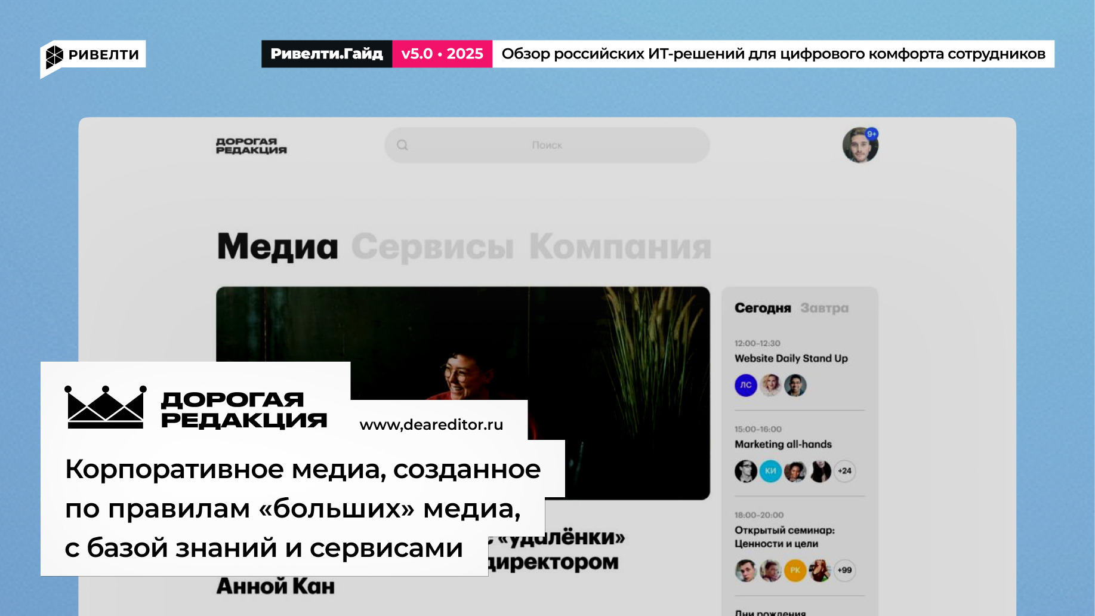
Task: Click the v5.0 • 2025 version badge
Action: (x=443, y=54)
